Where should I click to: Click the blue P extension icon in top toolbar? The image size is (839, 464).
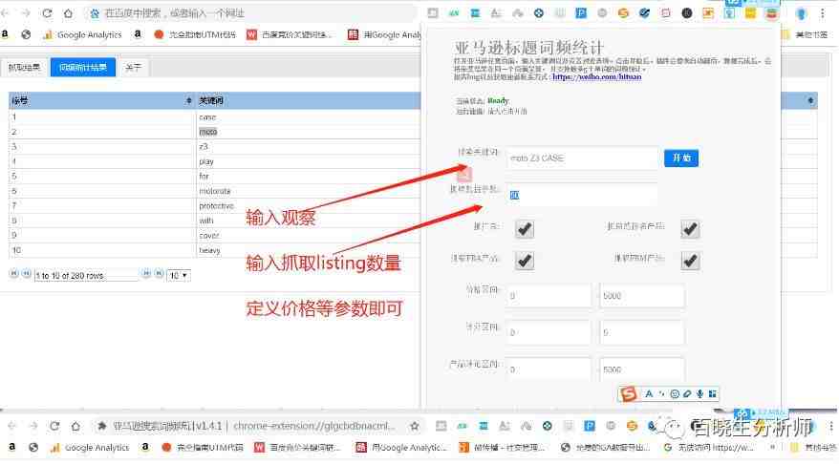click(x=581, y=12)
